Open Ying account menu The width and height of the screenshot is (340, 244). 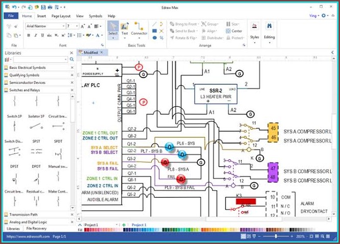pos(314,16)
